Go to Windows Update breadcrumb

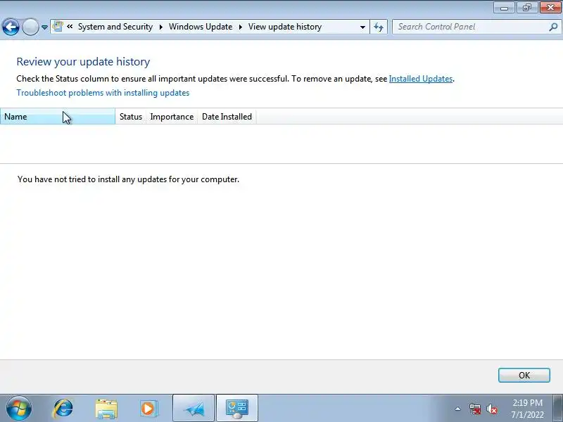pos(201,27)
